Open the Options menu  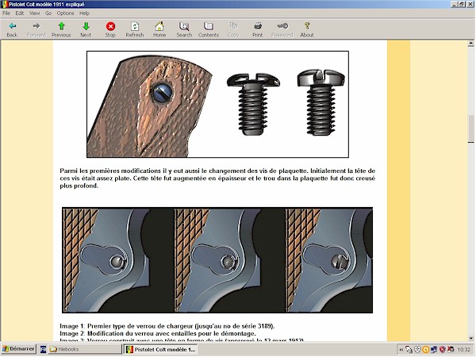65,13
